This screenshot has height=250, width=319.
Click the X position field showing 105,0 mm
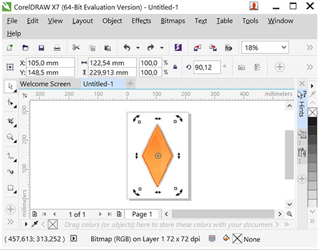(x=50, y=63)
